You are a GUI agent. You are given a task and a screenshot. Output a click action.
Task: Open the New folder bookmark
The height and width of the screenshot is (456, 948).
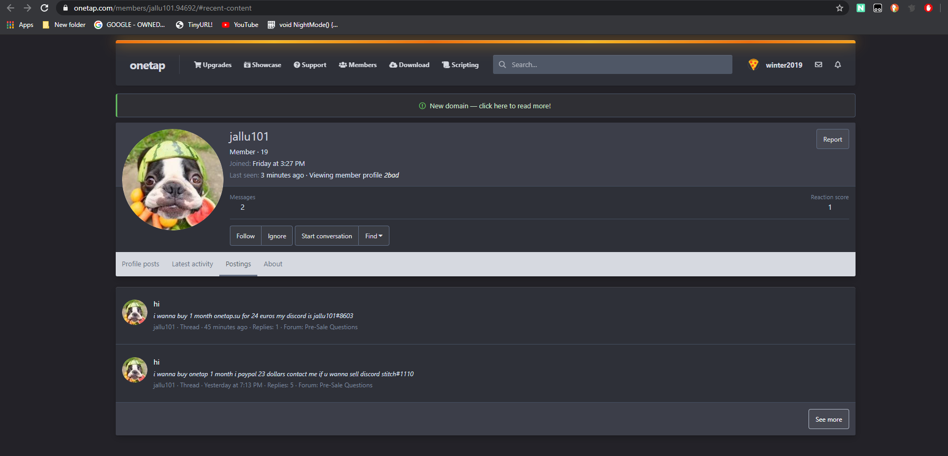coord(64,25)
